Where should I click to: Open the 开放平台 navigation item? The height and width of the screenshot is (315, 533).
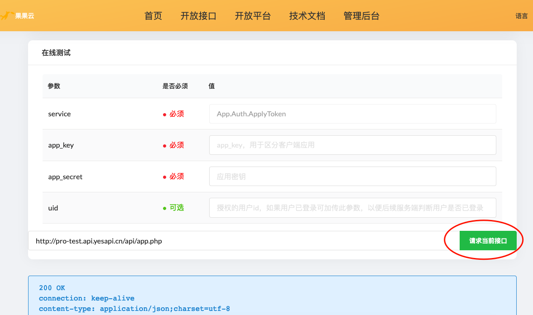pyautogui.click(x=253, y=16)
